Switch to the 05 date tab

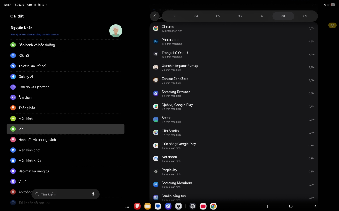point(218,16)
